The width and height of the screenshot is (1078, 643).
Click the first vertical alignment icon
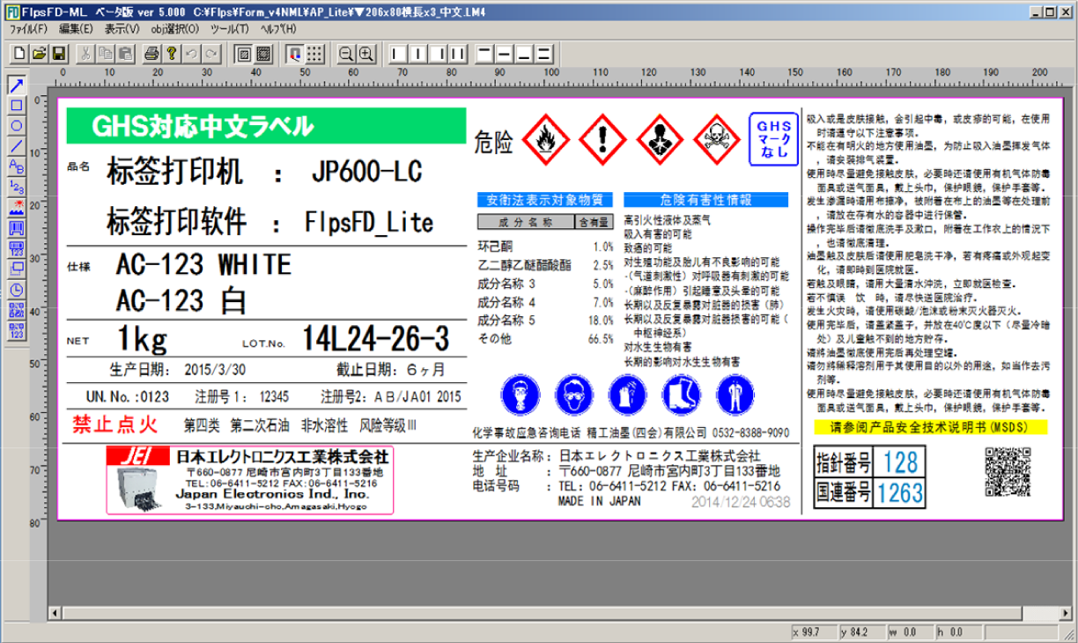pos(398,53)
